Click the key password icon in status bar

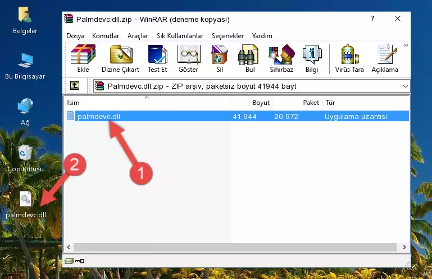point(80,260)
